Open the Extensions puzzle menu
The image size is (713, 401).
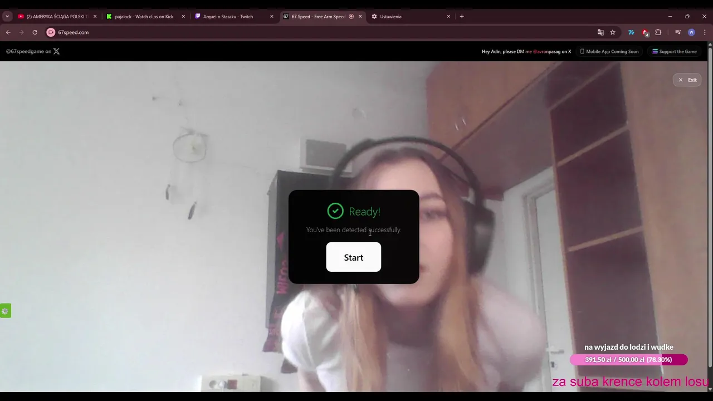(x=658, y=32)
